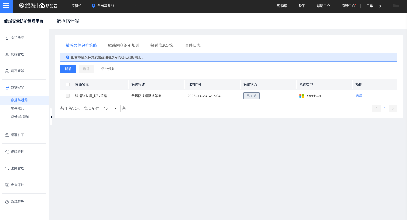Click the 漏洞补丁 sidebar icon
407x220 pixels.
(7, 135)
